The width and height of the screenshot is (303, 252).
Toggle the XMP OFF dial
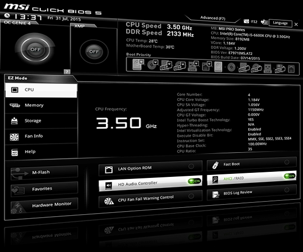tap(94, 51)
